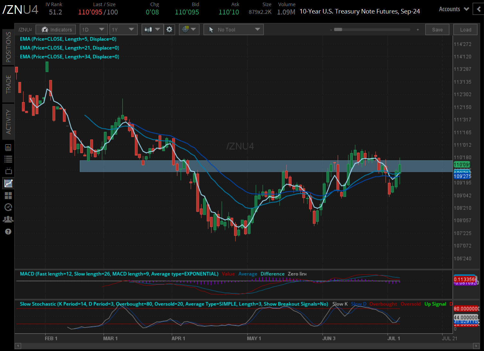The image size is (484, 351).
Task: Expand the crosshair cursor style dropdown
Action: click(x=189, y=30)
